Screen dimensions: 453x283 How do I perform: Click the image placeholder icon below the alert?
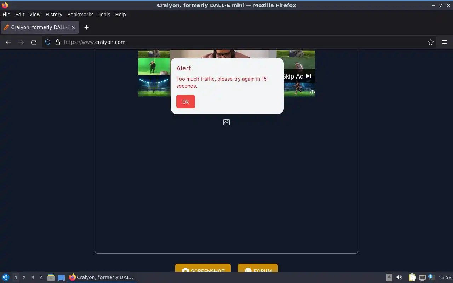[226, 122]
